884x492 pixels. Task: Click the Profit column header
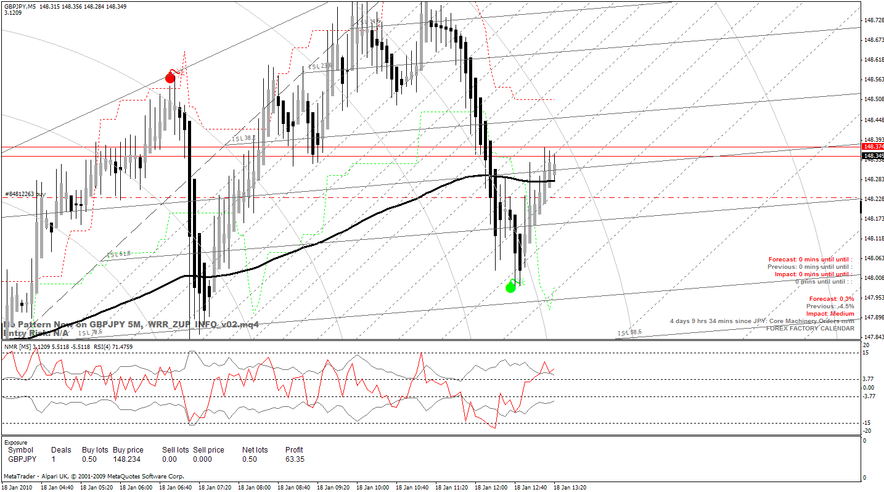point(294,450)
